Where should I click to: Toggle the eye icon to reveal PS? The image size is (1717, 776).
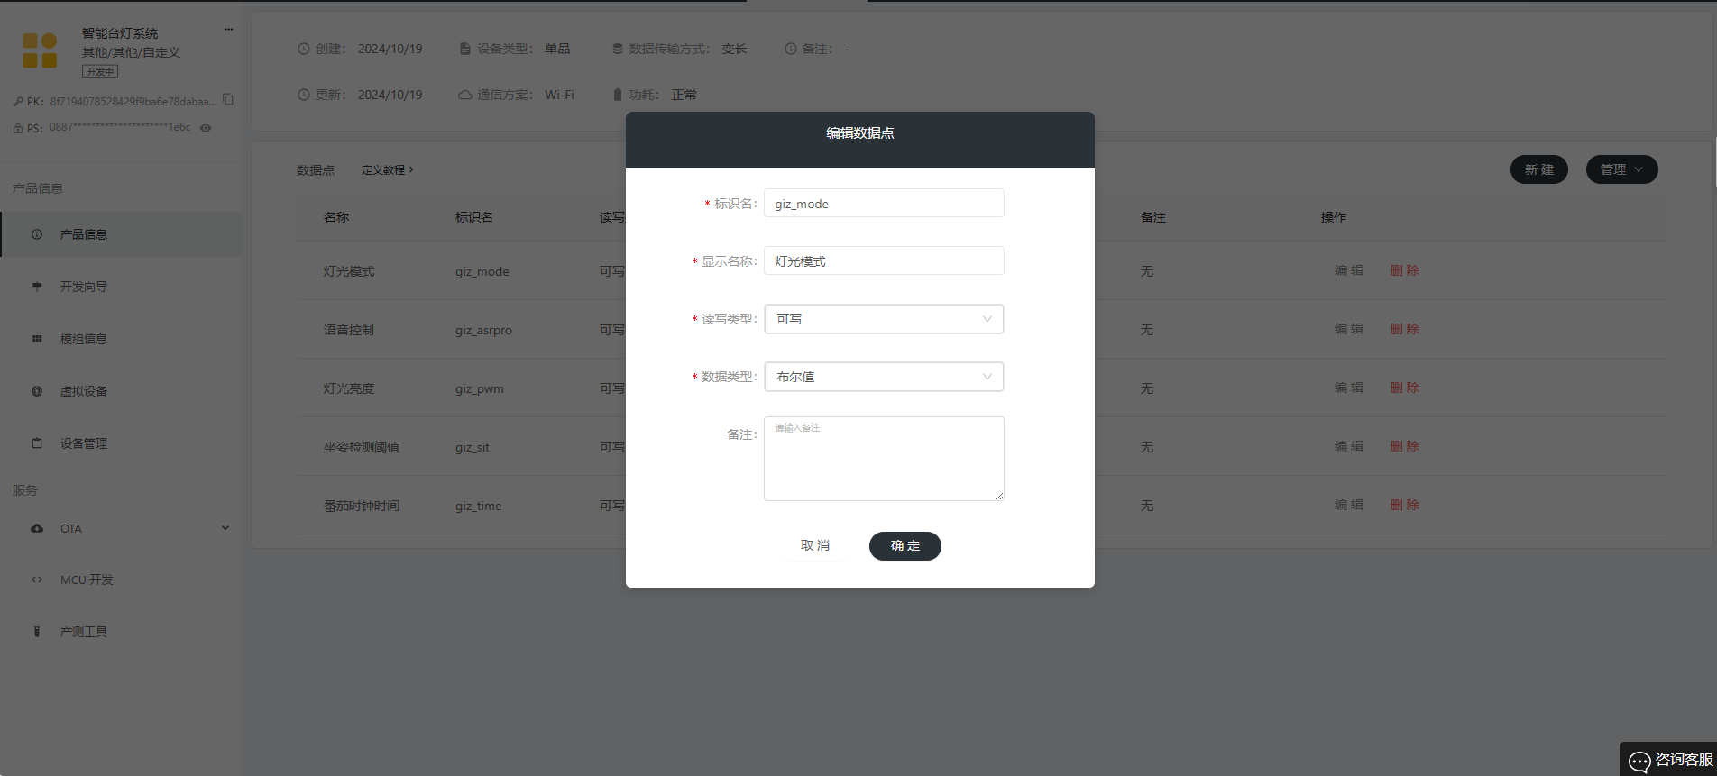pyautogui.click(x=206, y=128)
